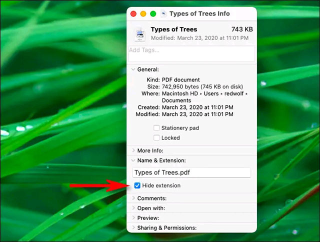
Task: Expand the More Info section
Action: (133, 150)
